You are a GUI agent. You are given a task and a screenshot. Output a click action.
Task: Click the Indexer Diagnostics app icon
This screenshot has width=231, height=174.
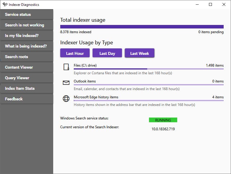pos(5,4)
